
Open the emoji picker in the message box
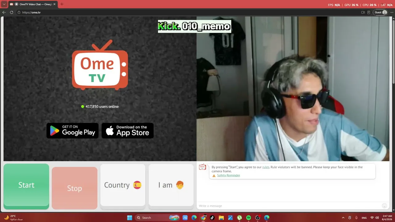pos(384,206)
